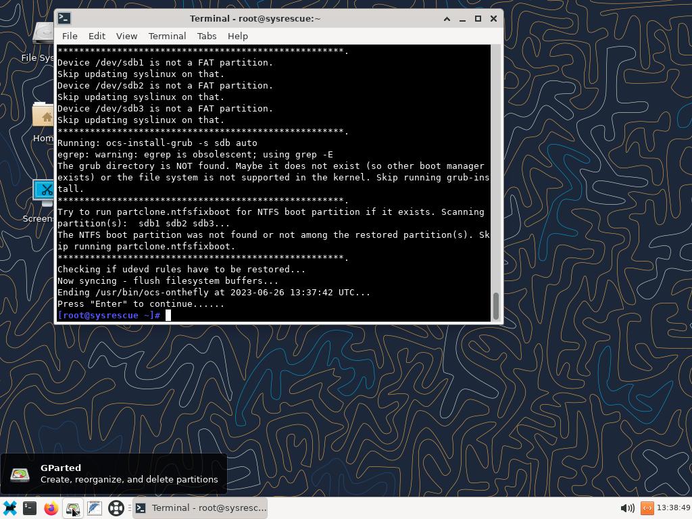
Task: Open the Tabs menu
Action: pos(207,36)
